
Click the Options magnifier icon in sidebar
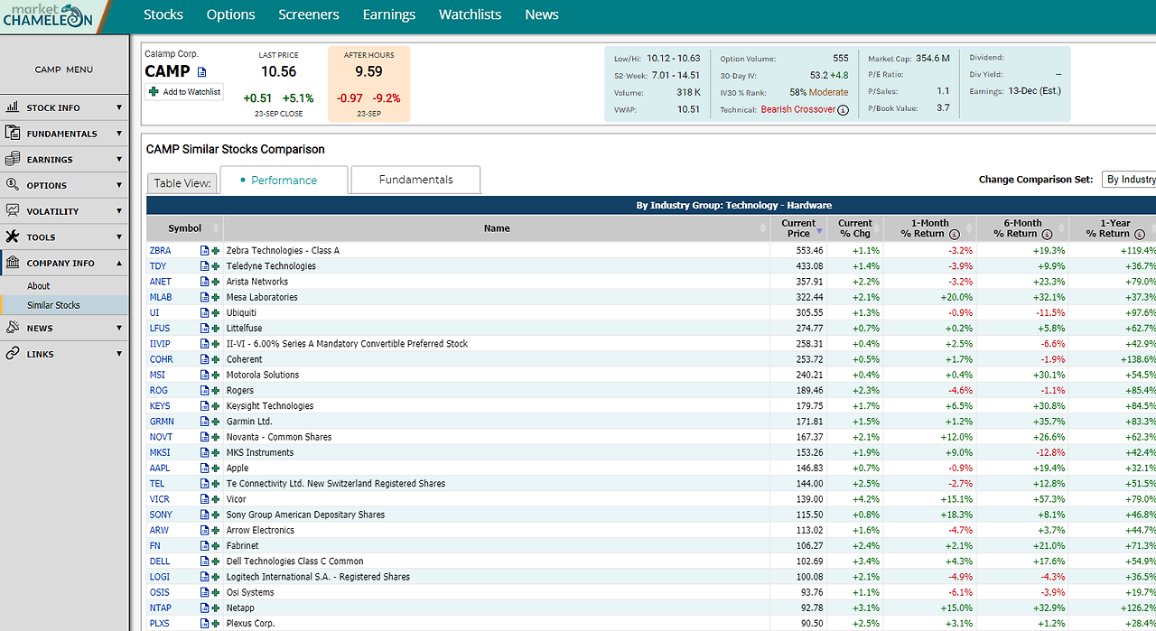click(13, 184)
